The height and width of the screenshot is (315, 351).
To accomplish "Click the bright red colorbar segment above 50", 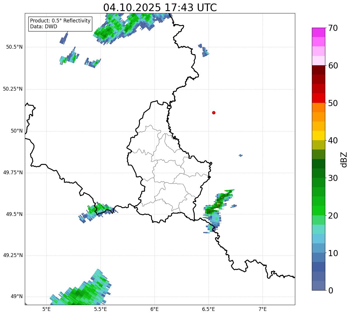I will [x=318, y=98].
